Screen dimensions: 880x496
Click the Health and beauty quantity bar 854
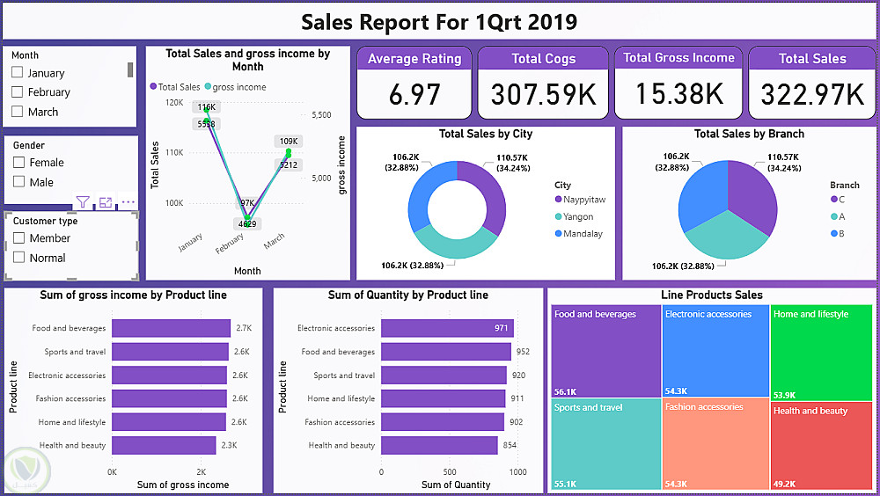[x=439, y=445]
